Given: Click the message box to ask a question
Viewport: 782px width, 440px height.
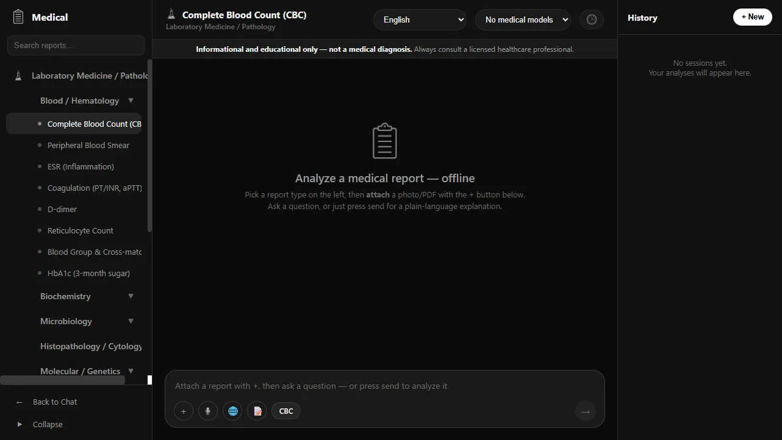Looking at the screenshot, I should (x=384, y=386).
